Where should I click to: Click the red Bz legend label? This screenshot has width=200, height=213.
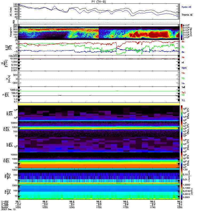183,42
